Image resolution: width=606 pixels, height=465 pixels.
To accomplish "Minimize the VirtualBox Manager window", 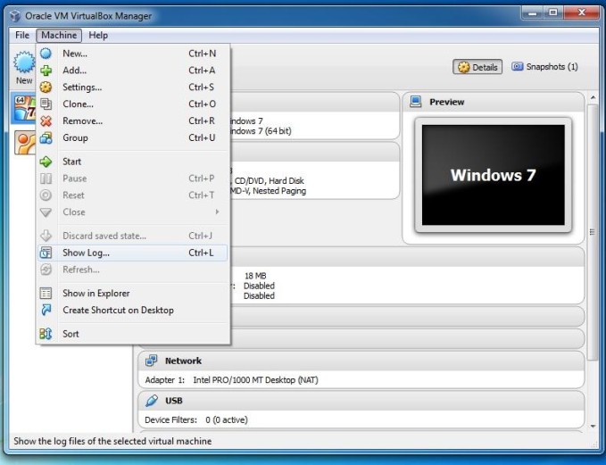I will 532,13.
